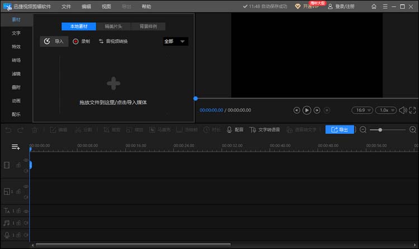Open the 16:9 aspect ratio dropdown
The image size is (419, 249).
(x=362, y=110)
